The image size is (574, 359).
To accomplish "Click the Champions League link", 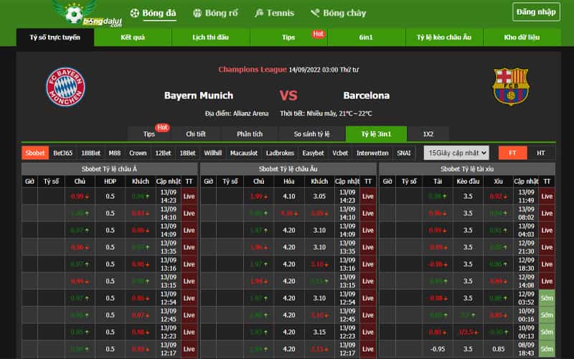I will 253,70.
